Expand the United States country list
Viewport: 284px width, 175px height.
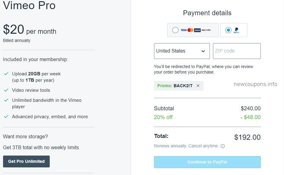(x=182, y=51)
